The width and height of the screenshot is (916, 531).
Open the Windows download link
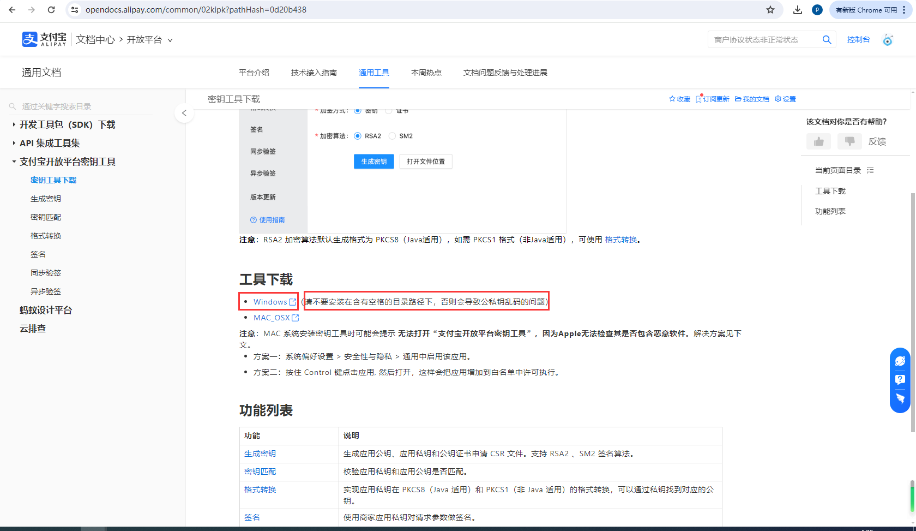point(275,302)
